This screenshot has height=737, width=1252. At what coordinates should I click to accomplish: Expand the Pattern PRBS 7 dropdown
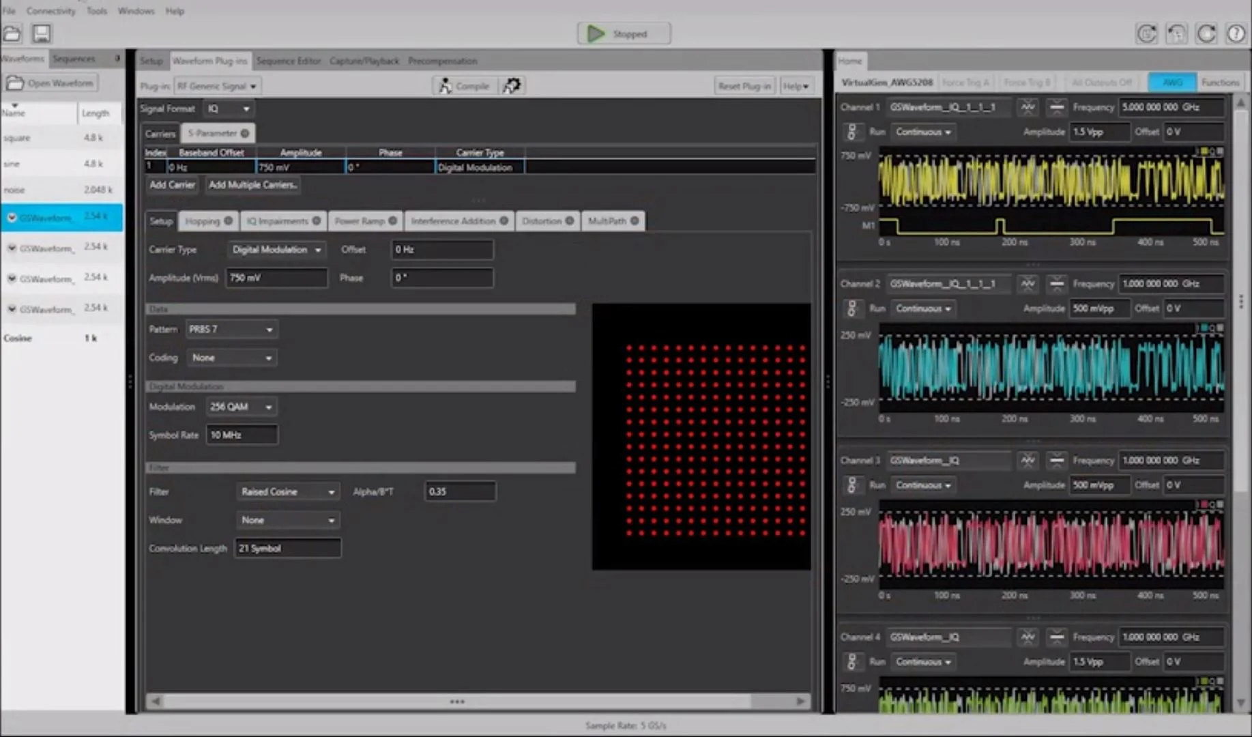click(231, 330)
